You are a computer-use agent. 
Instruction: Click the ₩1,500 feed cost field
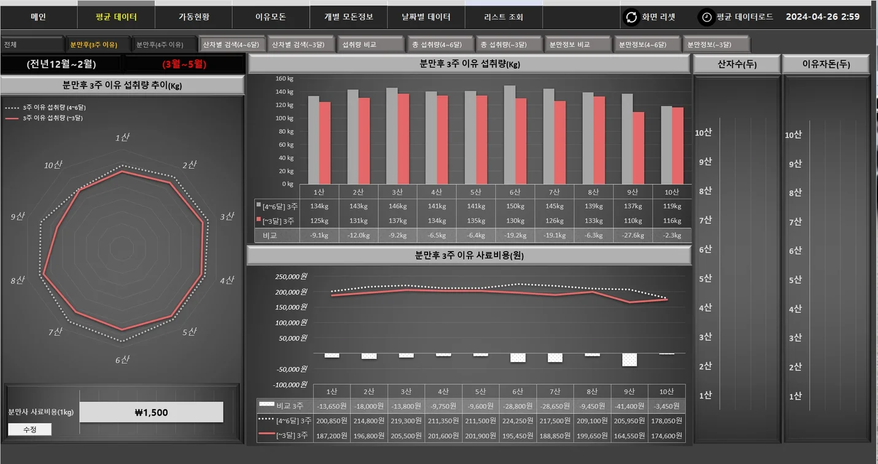pos(151,412)
